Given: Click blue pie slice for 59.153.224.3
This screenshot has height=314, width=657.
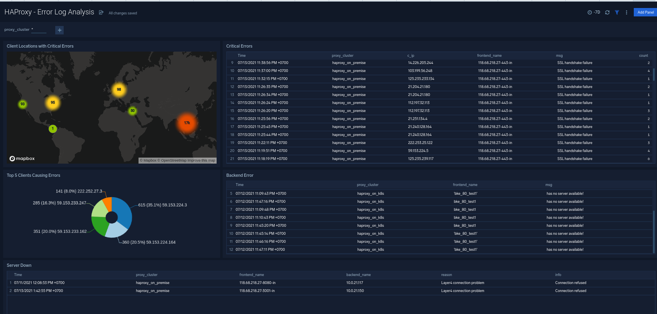Looking at the screenshot, I should coord(123,211).
